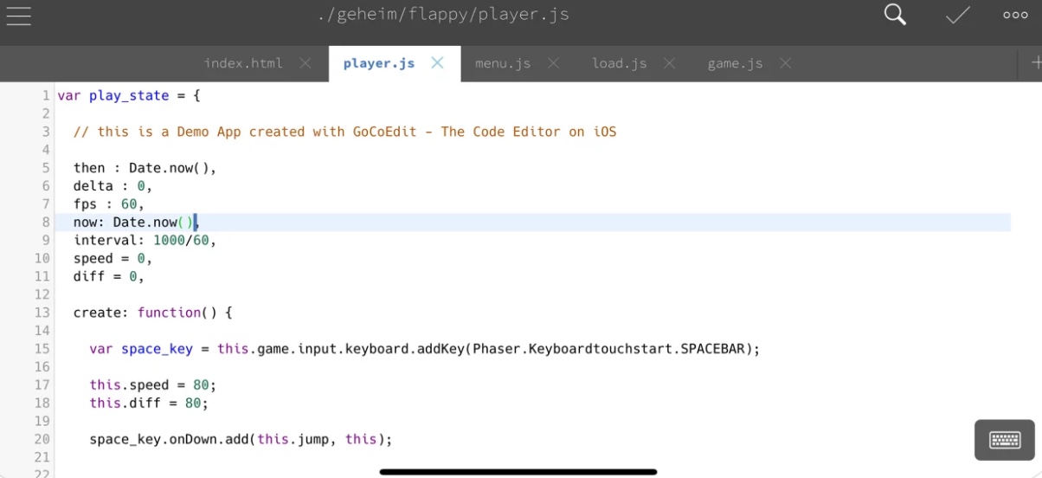Close the menu.js tab
This screenshot has height=478, width=1042.
pyautogui.click(x=553, y=63)
